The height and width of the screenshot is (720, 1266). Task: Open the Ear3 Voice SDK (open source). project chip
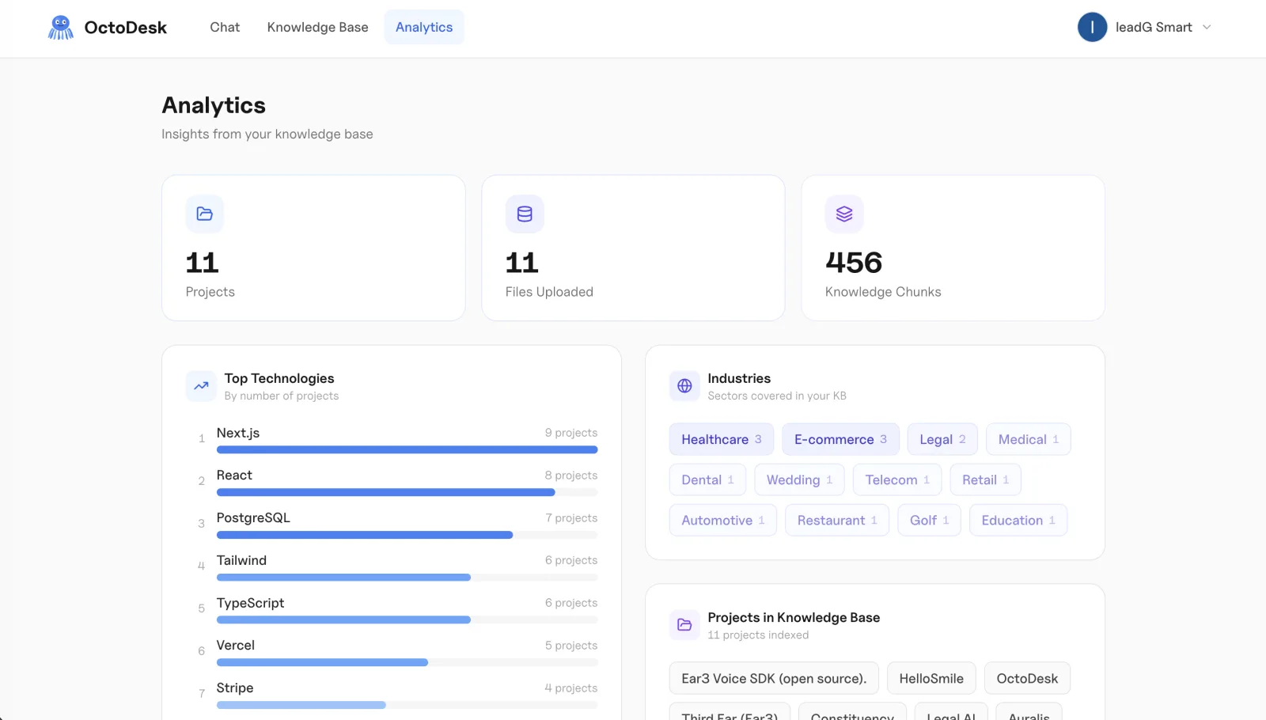click(774, 678)
